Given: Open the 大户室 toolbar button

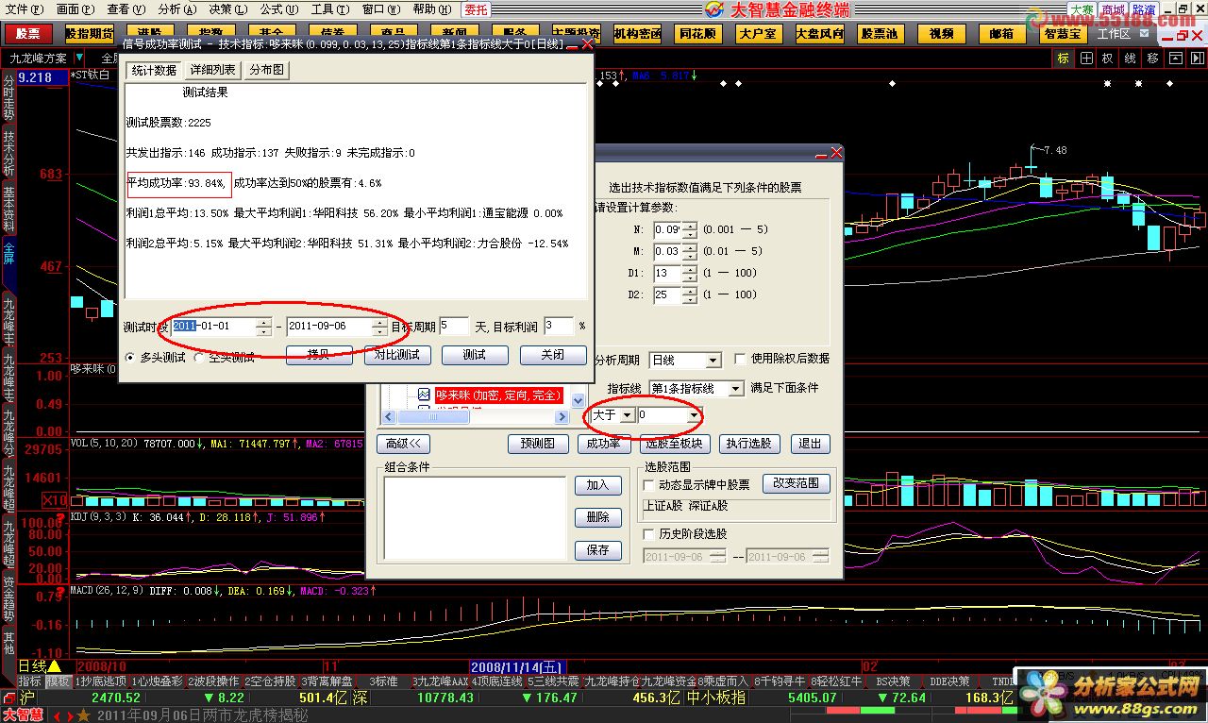Looking at the screenshot, I should (758, 33).
